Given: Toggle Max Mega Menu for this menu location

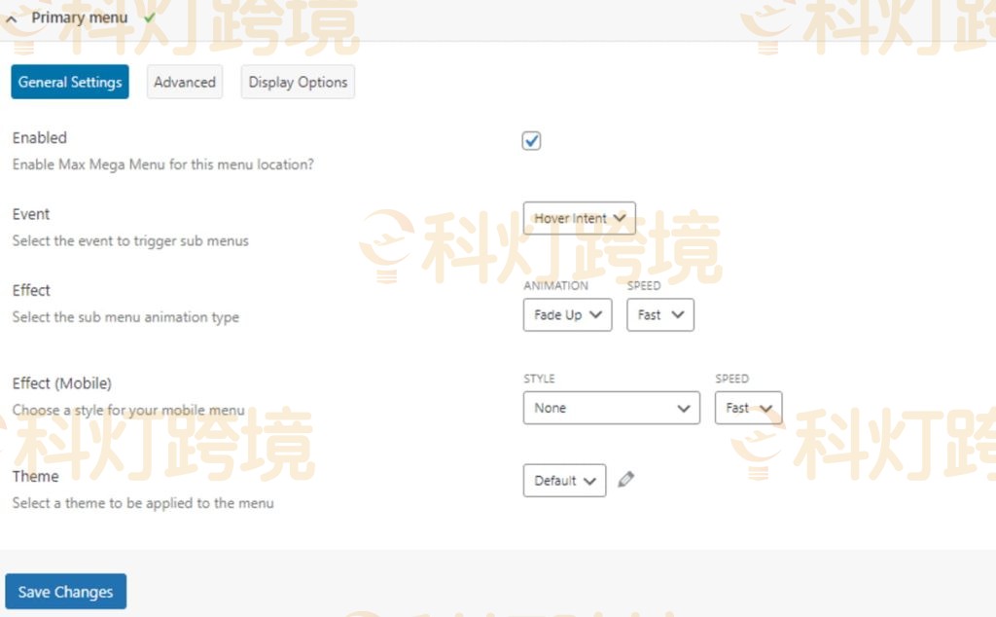Looking at the screenshot, I should [x=530, y=140].
